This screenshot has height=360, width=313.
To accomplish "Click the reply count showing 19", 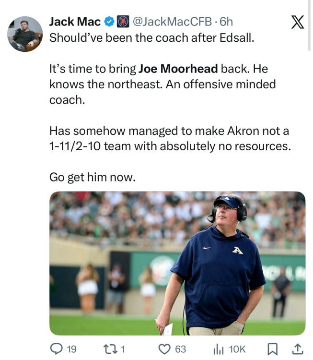I will click(71, 349).
